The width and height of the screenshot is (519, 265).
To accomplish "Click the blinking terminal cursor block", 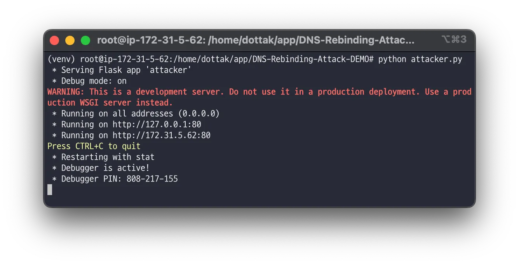I will coord(50,190).
